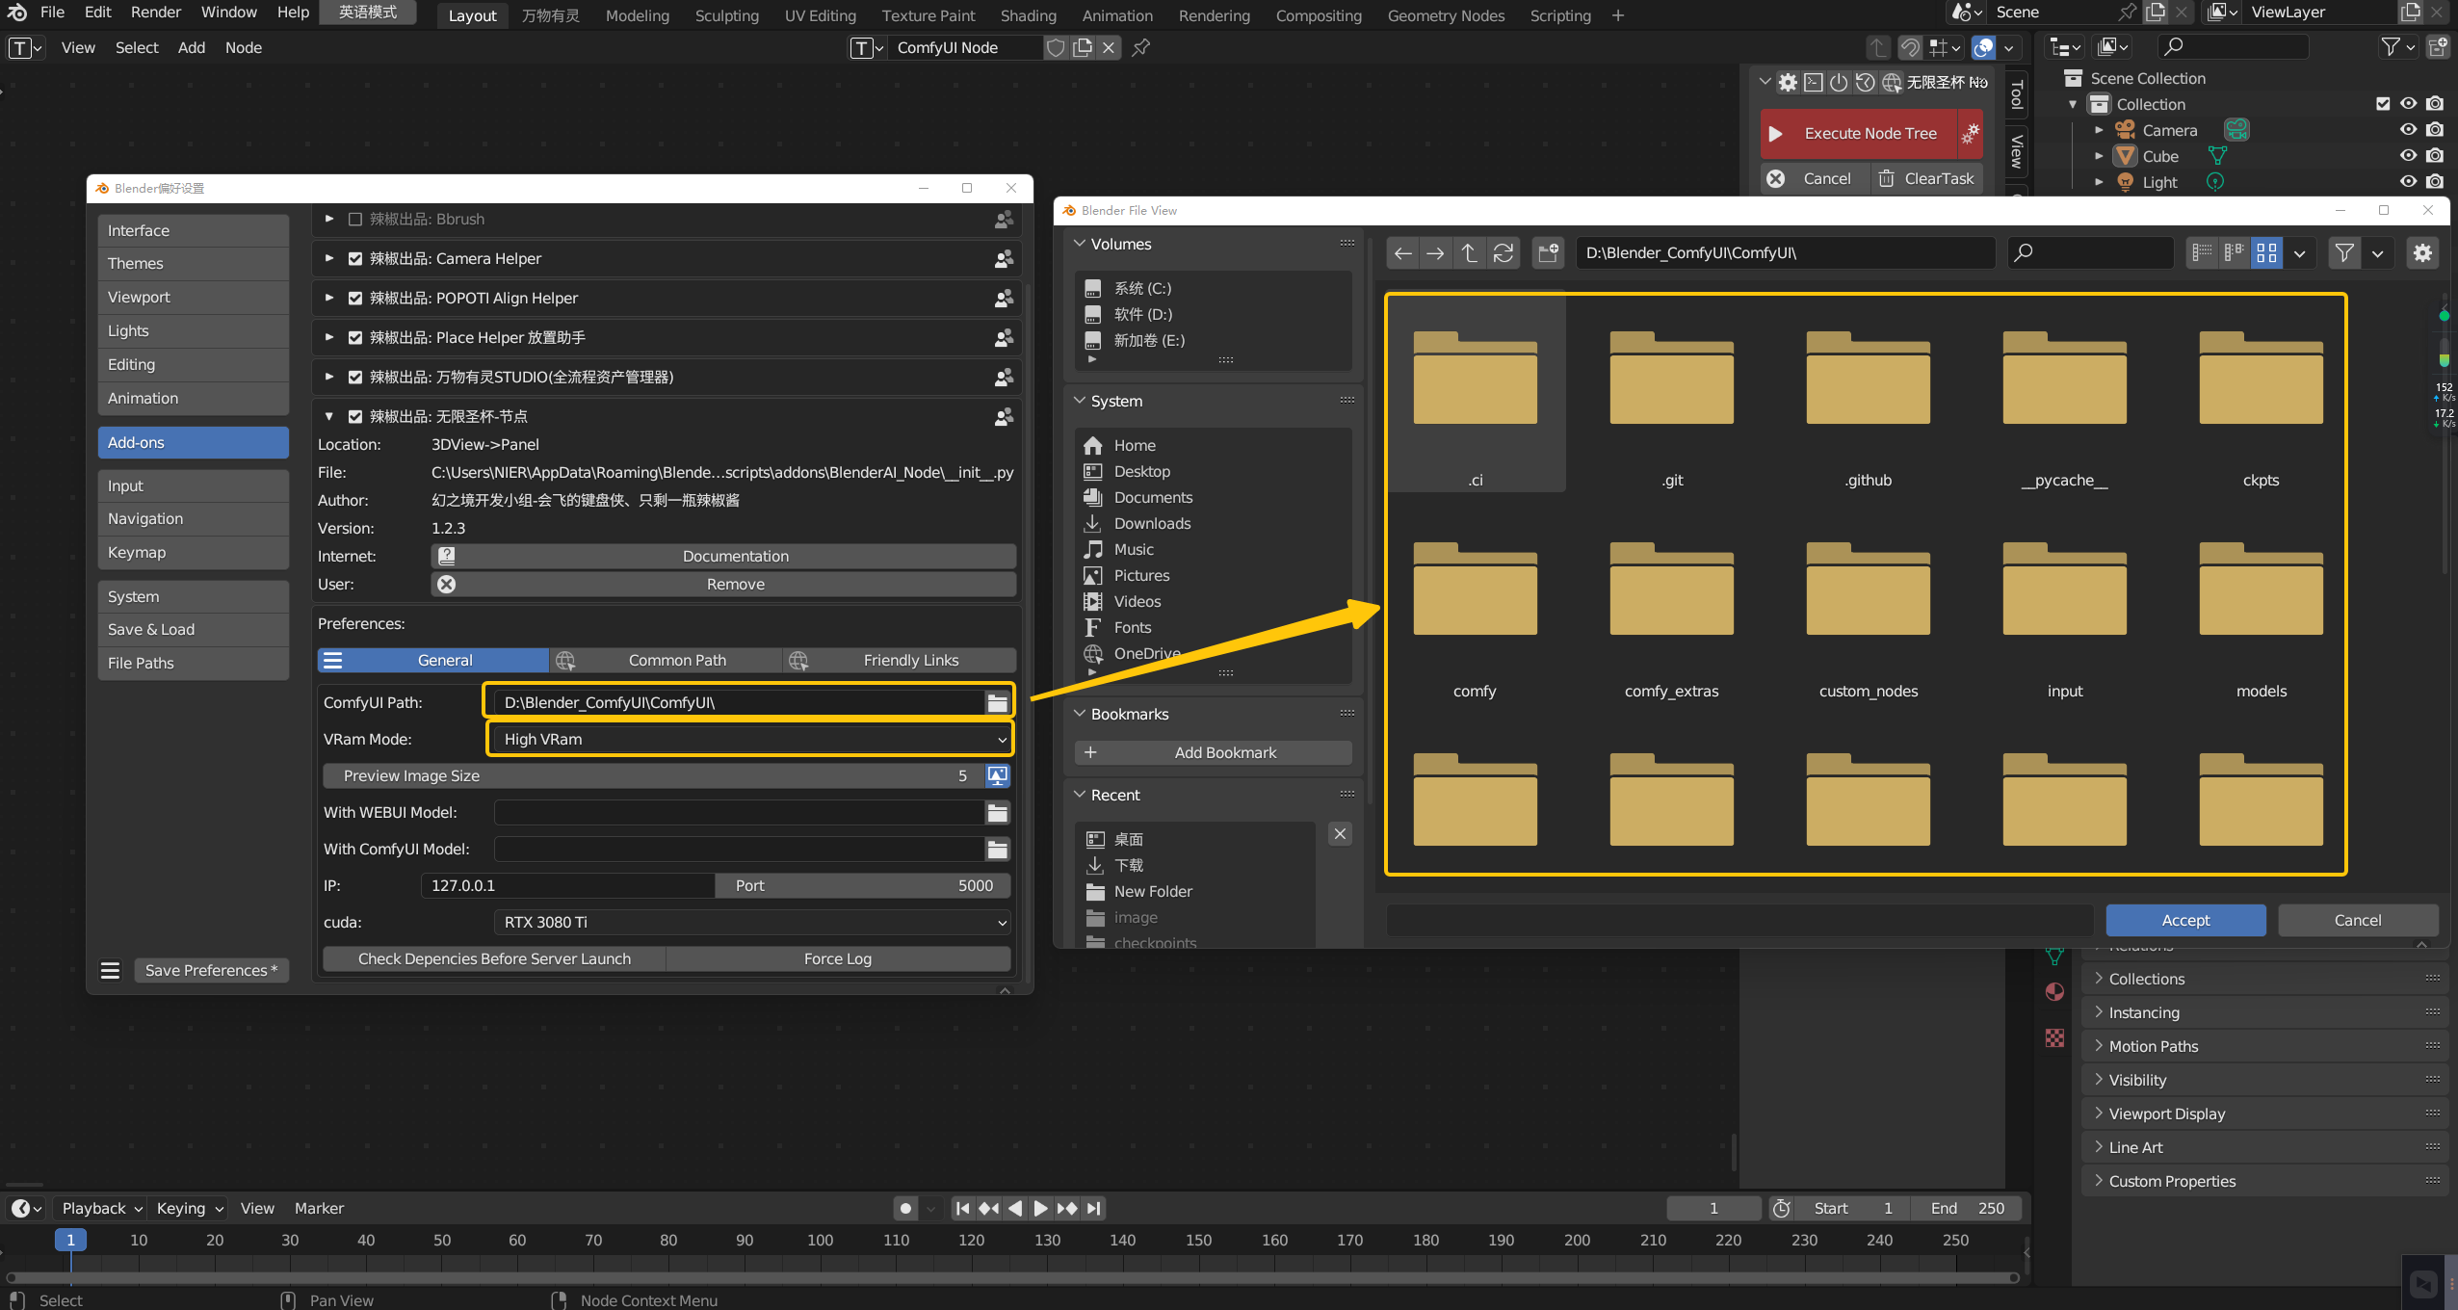2458x1310 pixels.
Task: Click the Accept button
Action: click(x=2184, y=921)
